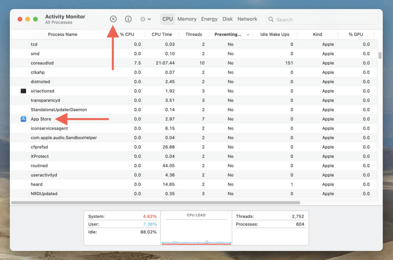Click the All Processes subtitle
The height and width of the screenshot is (260, 393).
pyautogui.click(x=59, y=22)
